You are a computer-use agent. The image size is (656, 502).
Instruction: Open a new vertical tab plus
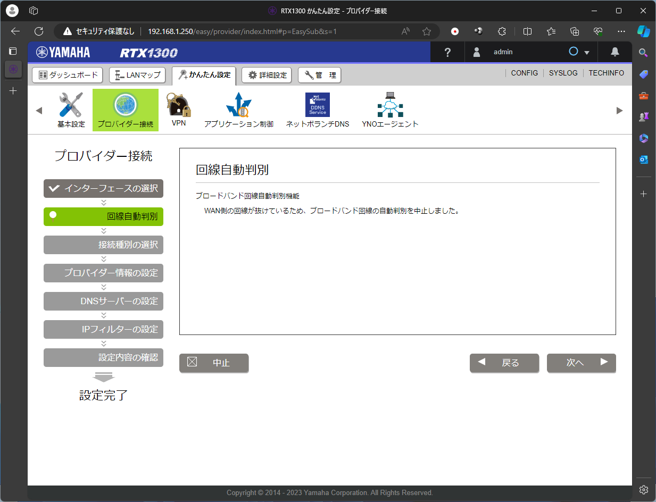coord(13,91)
